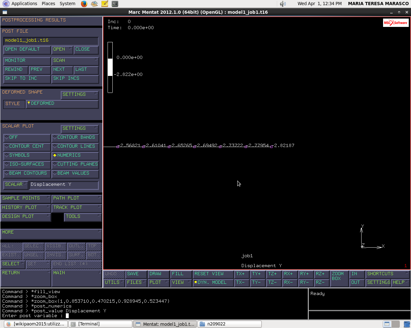Viewport: 411px width, 328px height.
Task: Open the volume control icon
Action: (x=283, y=4)
